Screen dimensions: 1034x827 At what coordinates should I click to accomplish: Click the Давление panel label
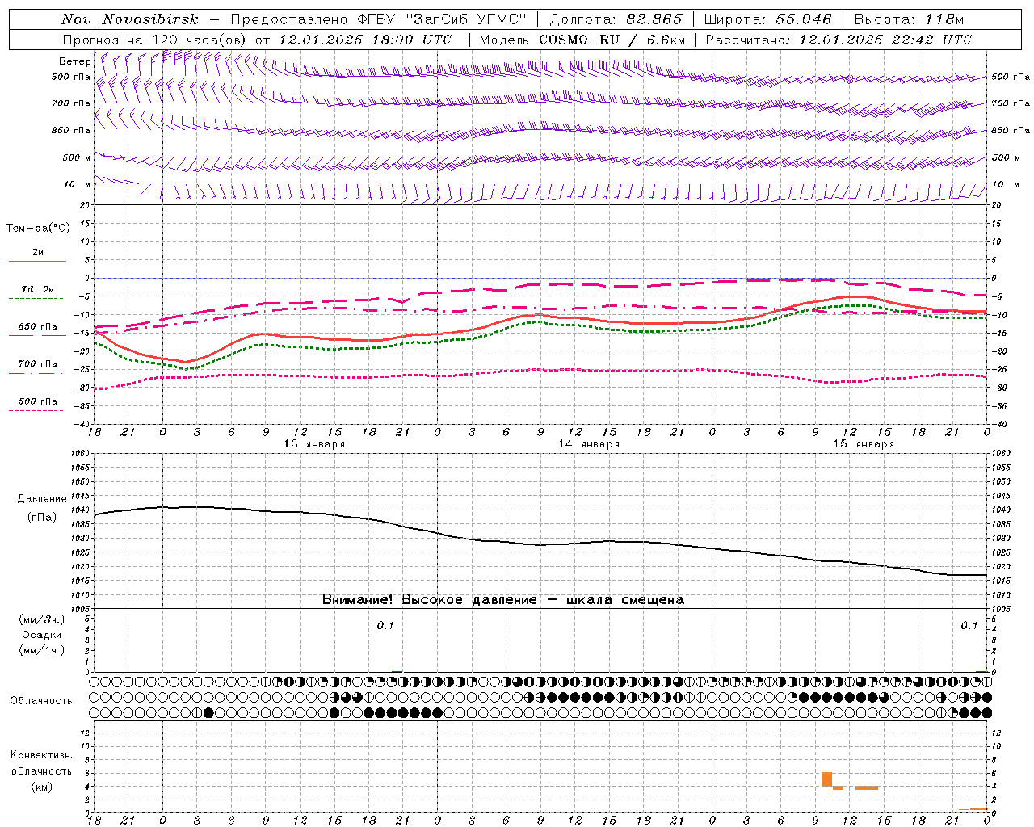(42, 499)
